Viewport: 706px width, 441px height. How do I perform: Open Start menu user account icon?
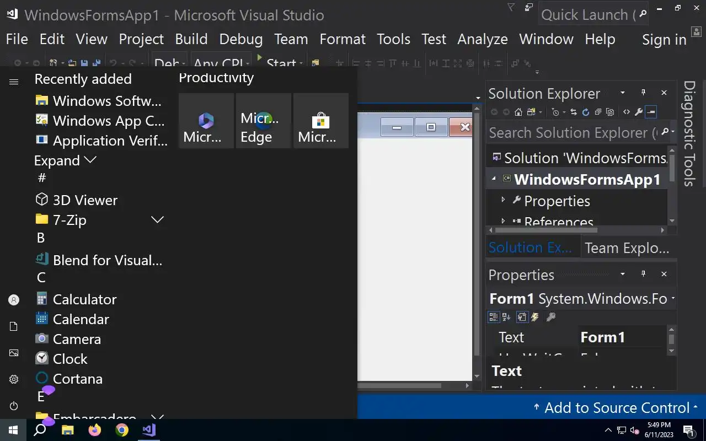tap(14, 300)
